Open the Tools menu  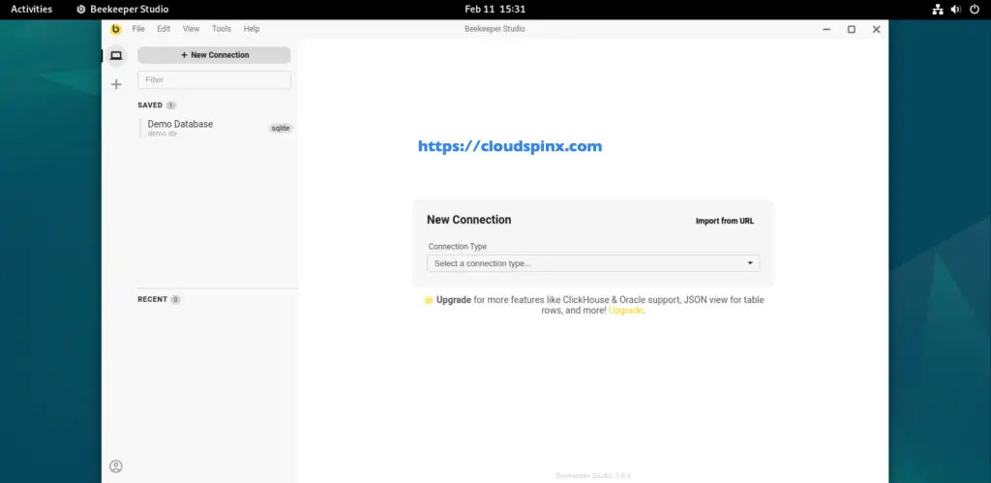222,28
